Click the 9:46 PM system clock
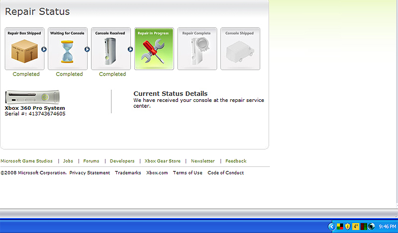This screenshot has height=233, width=398. click(x=388, y=226)
